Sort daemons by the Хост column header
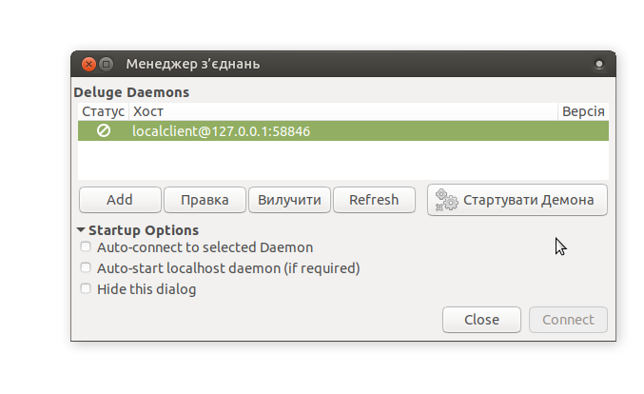 (343, 111)
